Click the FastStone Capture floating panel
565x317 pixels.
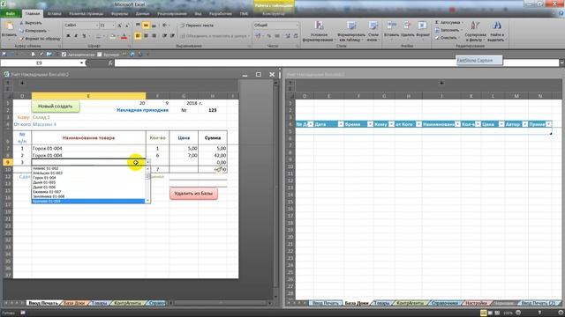coord(478,61)
